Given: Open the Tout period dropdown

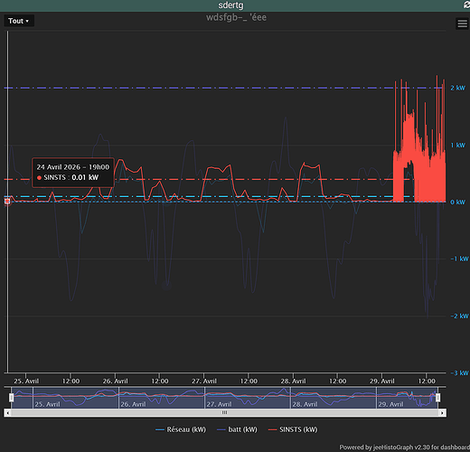Looking at the screenshot, I should click(19, 21).
